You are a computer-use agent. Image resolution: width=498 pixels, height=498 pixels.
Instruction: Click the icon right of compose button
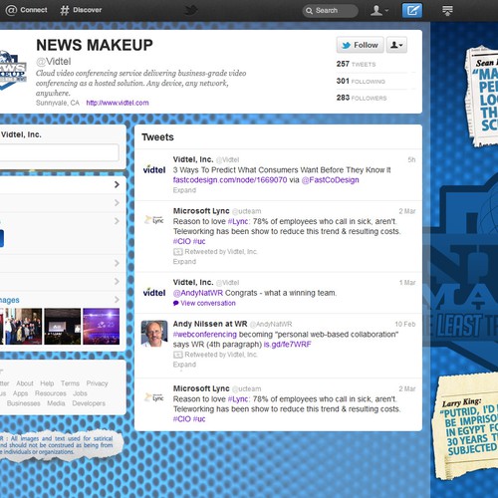[x=447, y=11]
